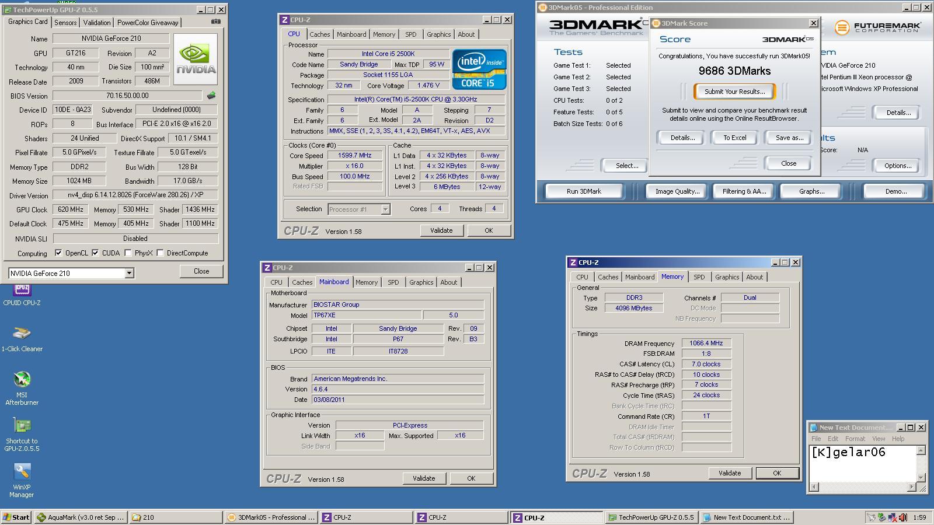Click in the Notepad text area
This screenshot has height=525, width=934.
point(863,464)
